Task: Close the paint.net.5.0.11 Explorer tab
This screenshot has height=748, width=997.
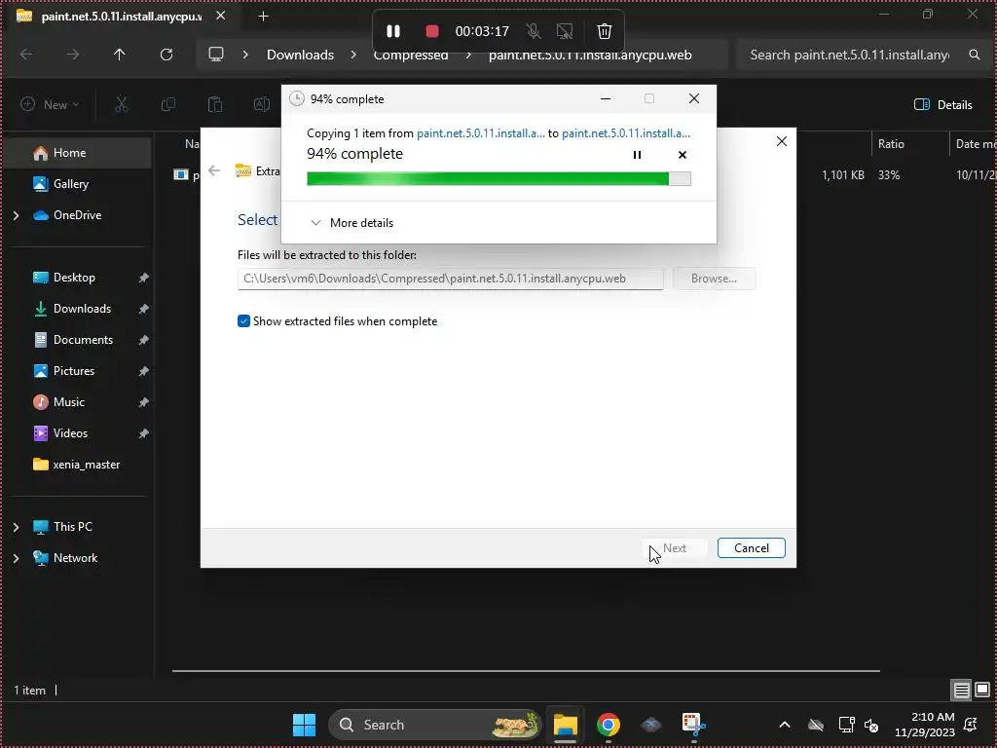Action: click(221, 16)
